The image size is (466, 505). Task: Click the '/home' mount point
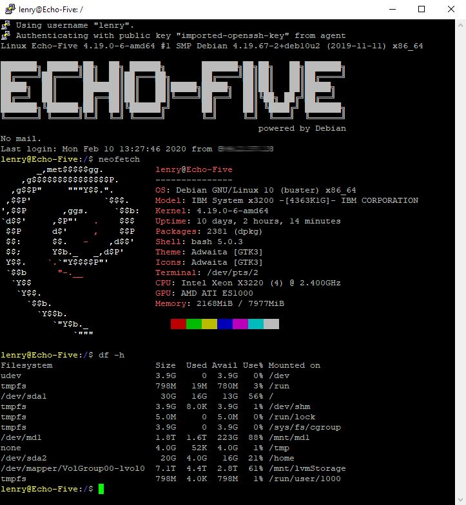pos(282,458)
